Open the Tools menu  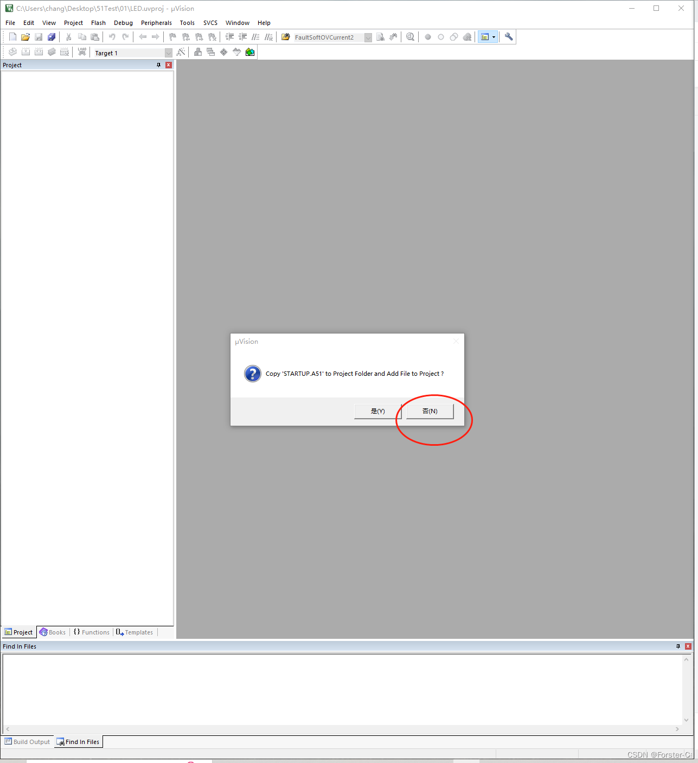(x=187, y=23)
